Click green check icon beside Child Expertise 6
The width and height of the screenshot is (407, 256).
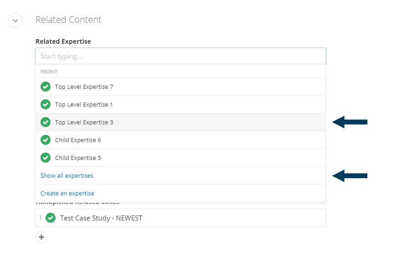46,140
